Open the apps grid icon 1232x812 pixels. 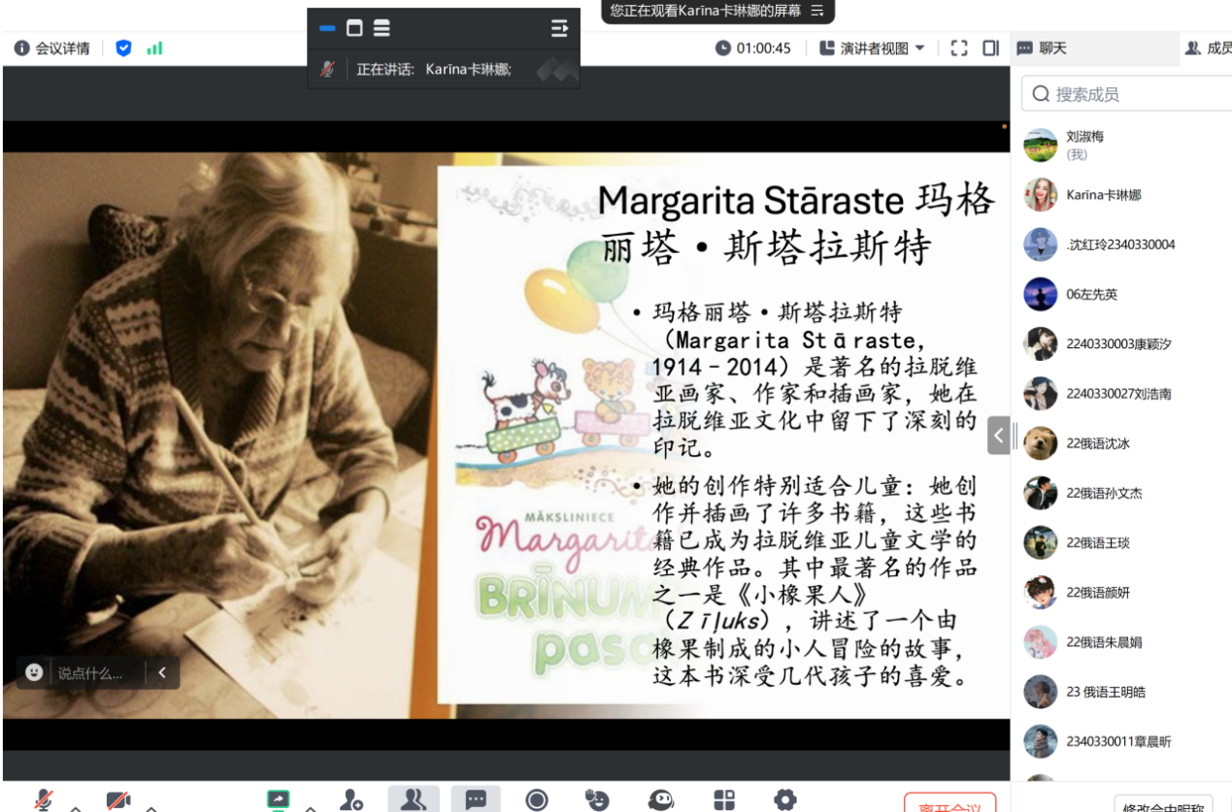click(724, 799)
